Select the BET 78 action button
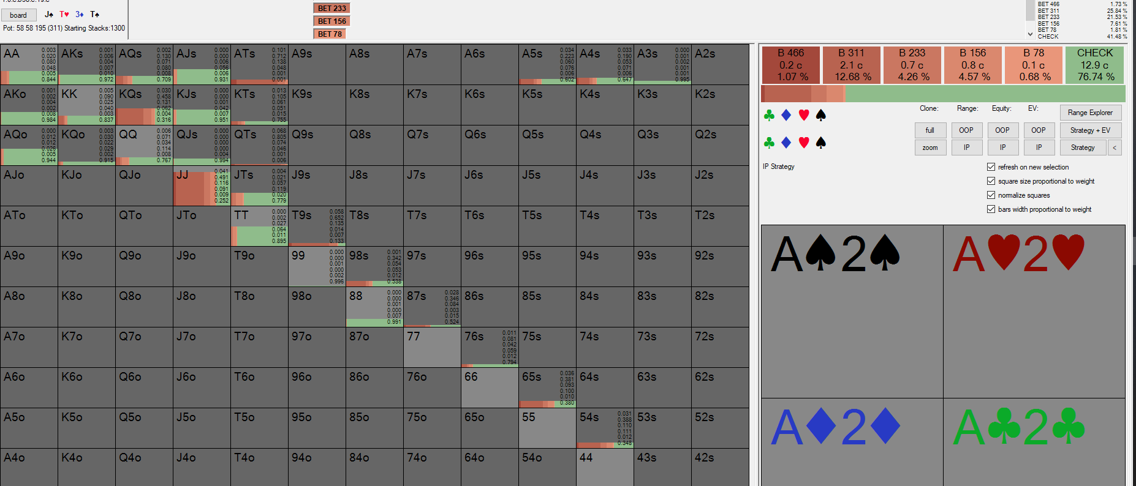The width and height of the screenshot is (1136, 486). click(x=330, y=34)
